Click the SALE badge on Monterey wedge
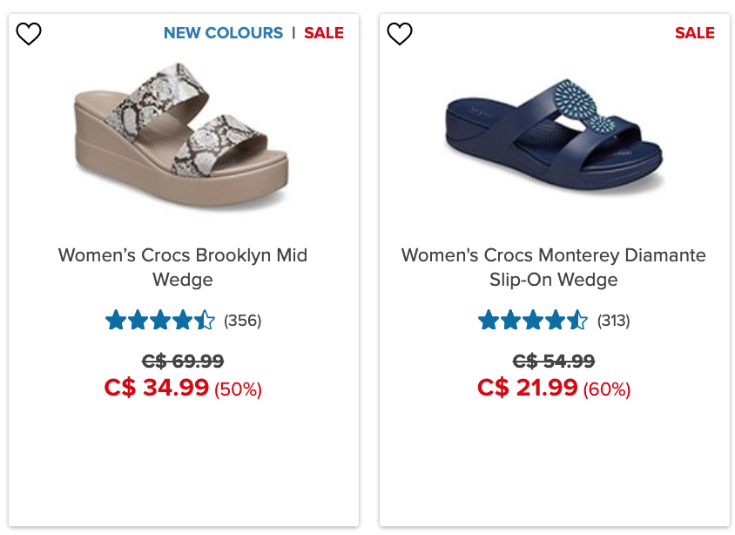Screen dimensions: 735x535 click(x=695, y=33)
